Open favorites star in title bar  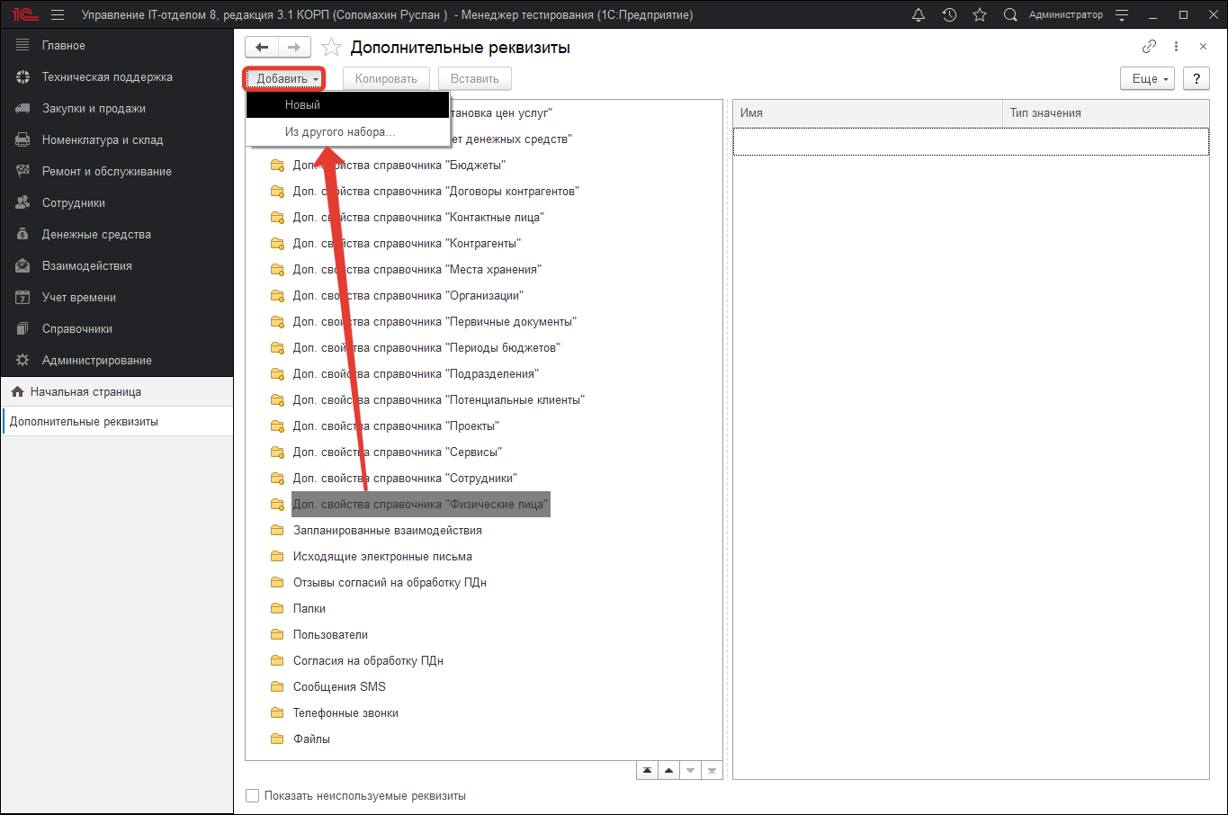[980, 15]
